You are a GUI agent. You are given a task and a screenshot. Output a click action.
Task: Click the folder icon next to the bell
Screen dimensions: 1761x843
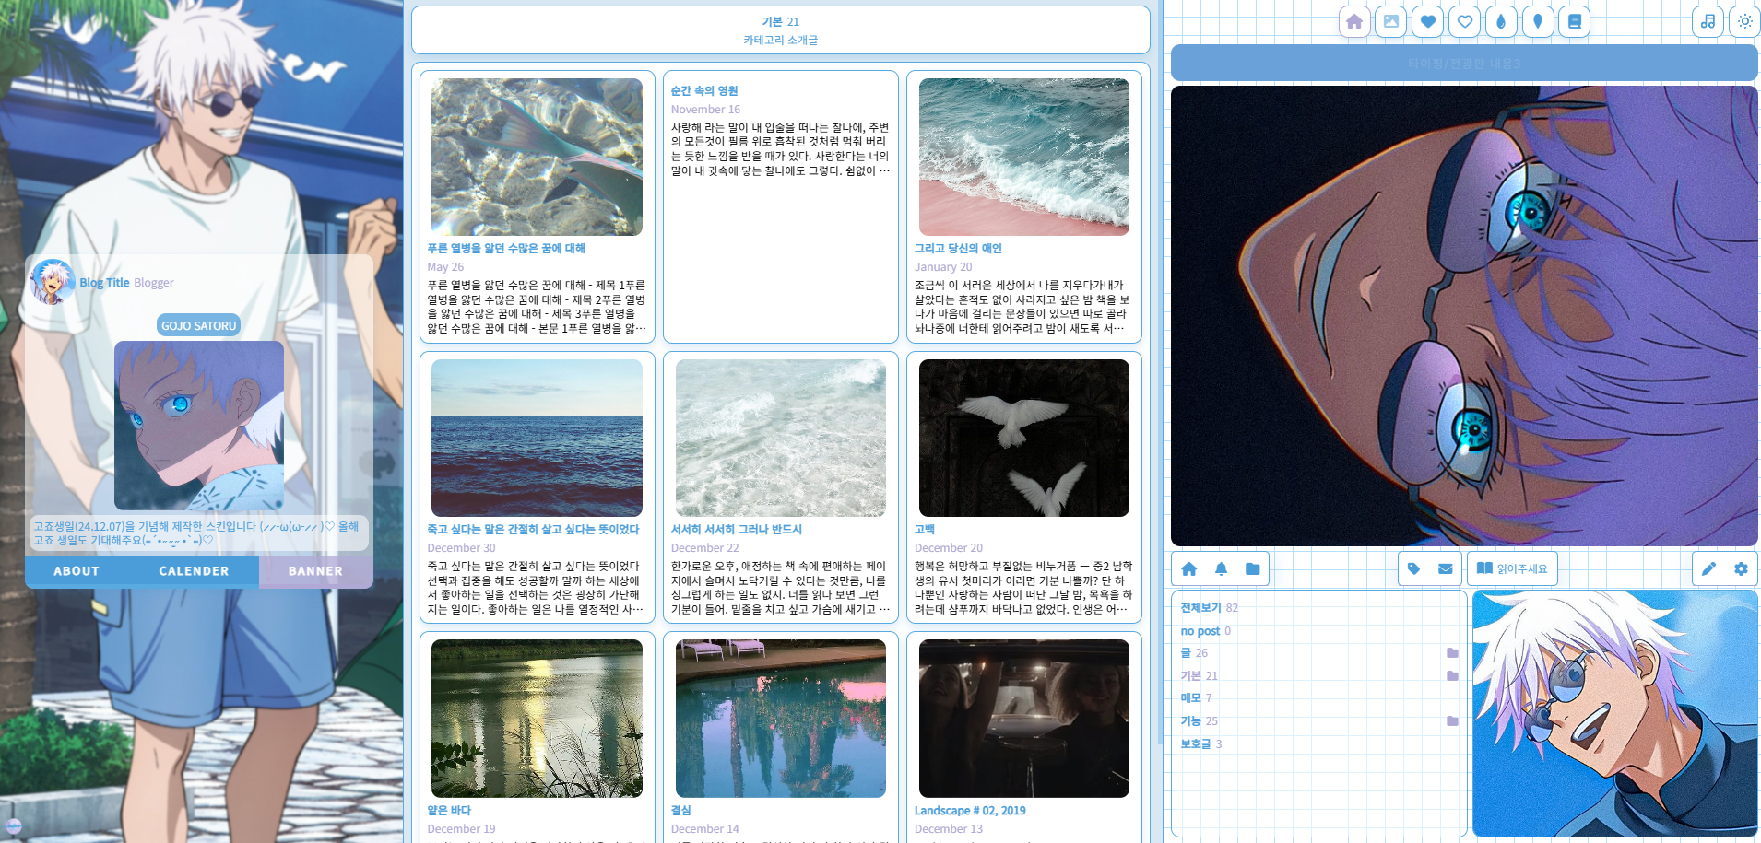[x=1252, y=569]
